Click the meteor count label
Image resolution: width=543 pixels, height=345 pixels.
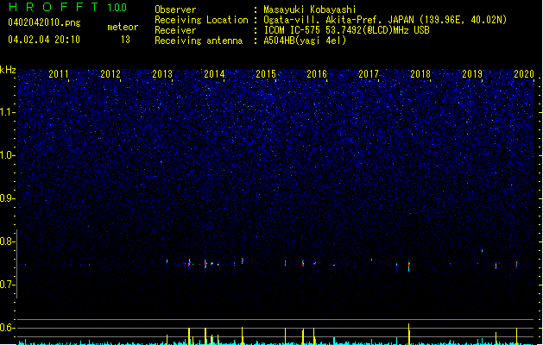click(123, 27)
